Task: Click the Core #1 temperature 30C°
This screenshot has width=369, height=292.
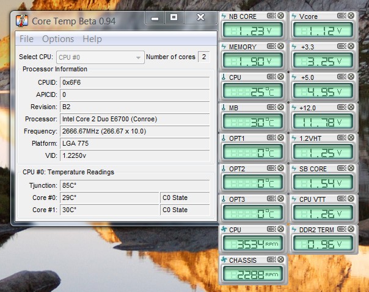Action: [110, 210]
